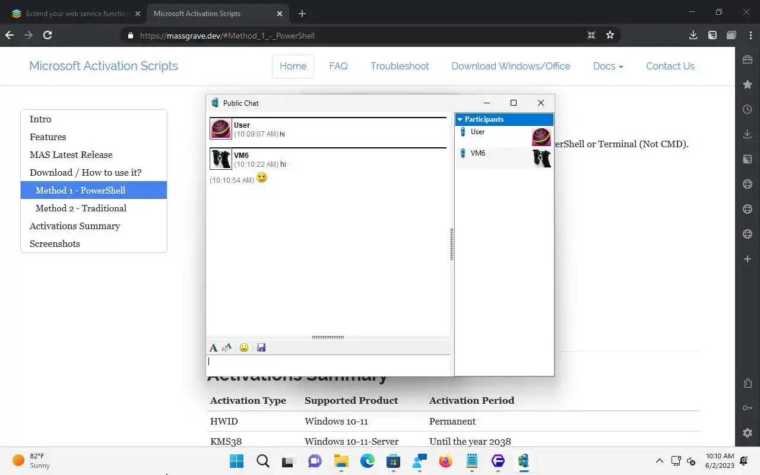Go back in browser history
This screenshot has height=475, width=760.
(9, 35)
